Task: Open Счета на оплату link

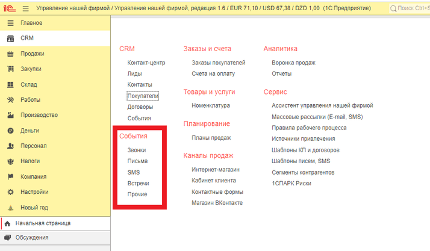Action: click(x=213, y=73)
